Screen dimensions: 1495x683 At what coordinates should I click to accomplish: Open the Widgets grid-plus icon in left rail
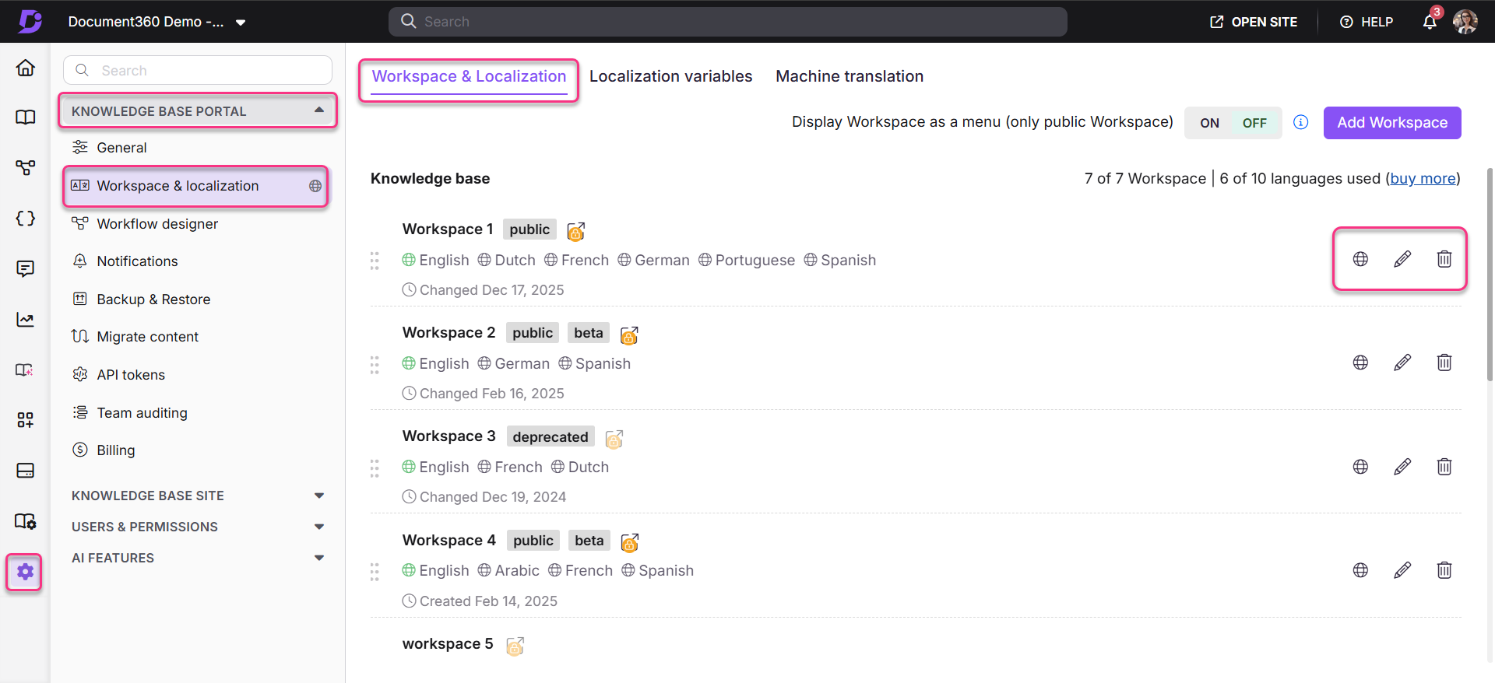[25, 420]
